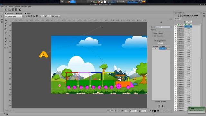206x116 pixels.
Task: Switch to the News tab
Action: tap(28, 13)
